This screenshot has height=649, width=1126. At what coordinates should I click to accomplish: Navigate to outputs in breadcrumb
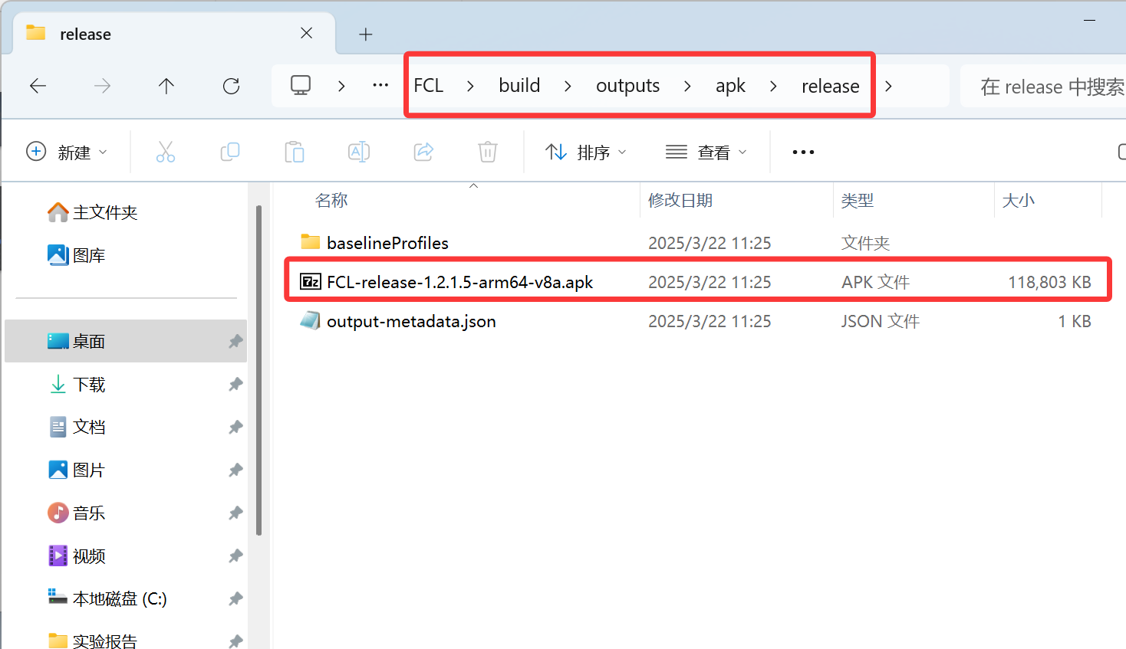coord(627,86)
